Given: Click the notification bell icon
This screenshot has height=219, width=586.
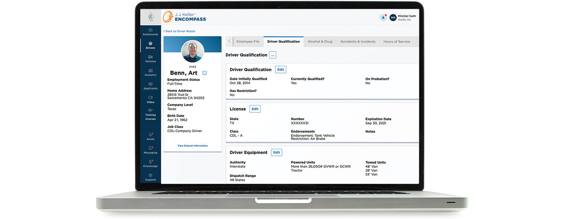Looking at the screenshot, I should pos(383,18).
